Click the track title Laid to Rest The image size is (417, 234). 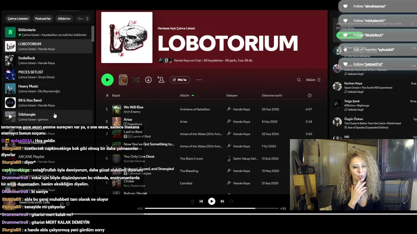click(x=133, y=132)
